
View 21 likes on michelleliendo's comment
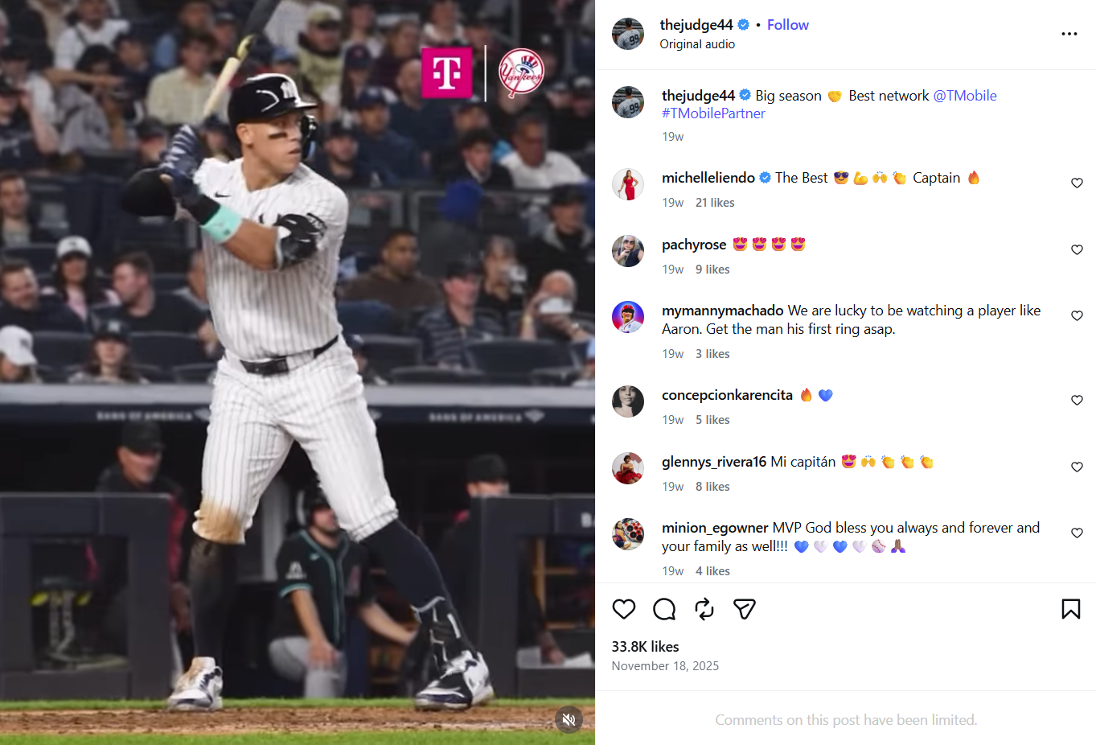pyautogui.click(x=715, y=203)
